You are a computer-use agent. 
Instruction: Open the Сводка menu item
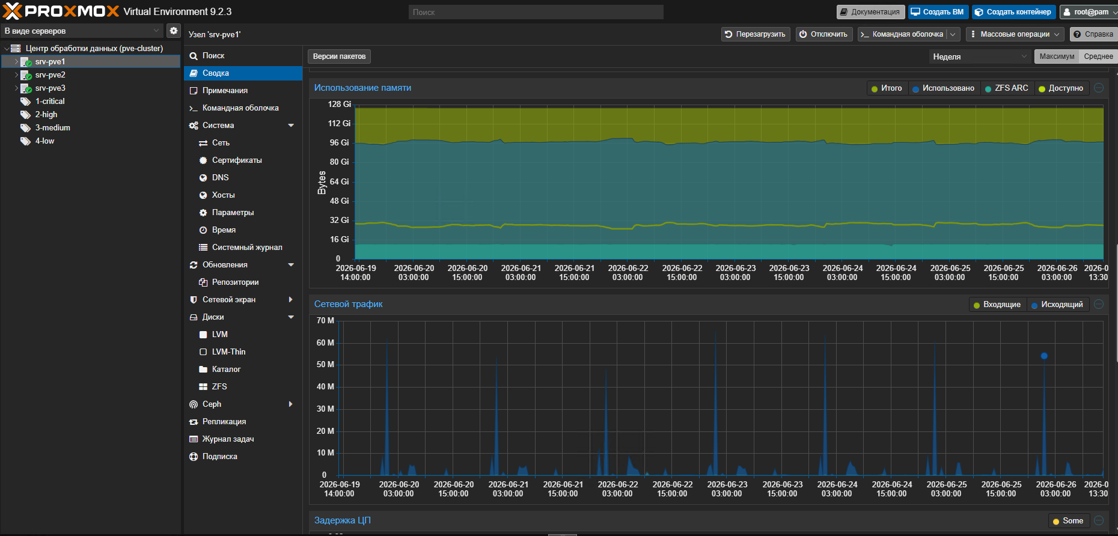243,73
